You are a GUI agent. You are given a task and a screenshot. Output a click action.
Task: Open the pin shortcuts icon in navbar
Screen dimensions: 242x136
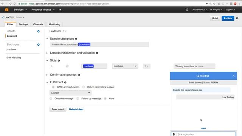click(x=60, y=9)
